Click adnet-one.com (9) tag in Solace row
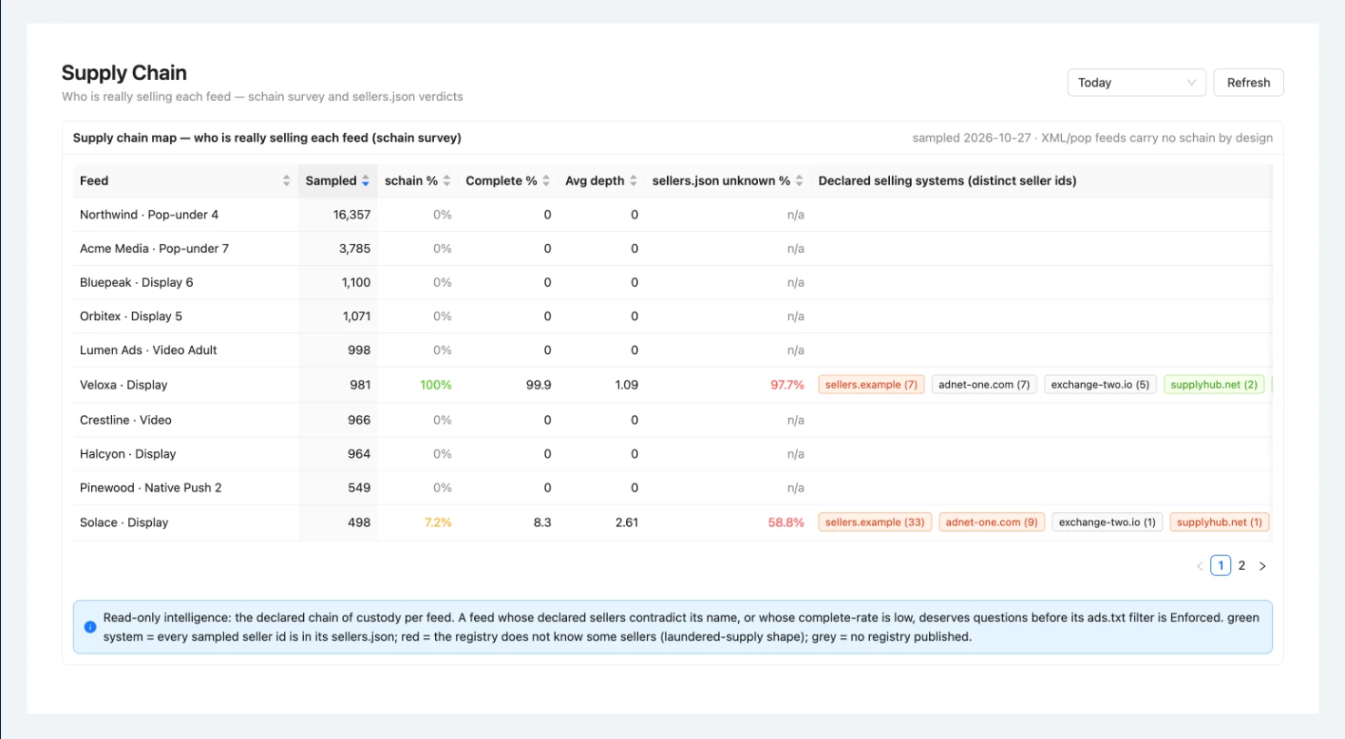Image resolution: width=1345 pixels, height=739 pixels. (x=992, y=522)
